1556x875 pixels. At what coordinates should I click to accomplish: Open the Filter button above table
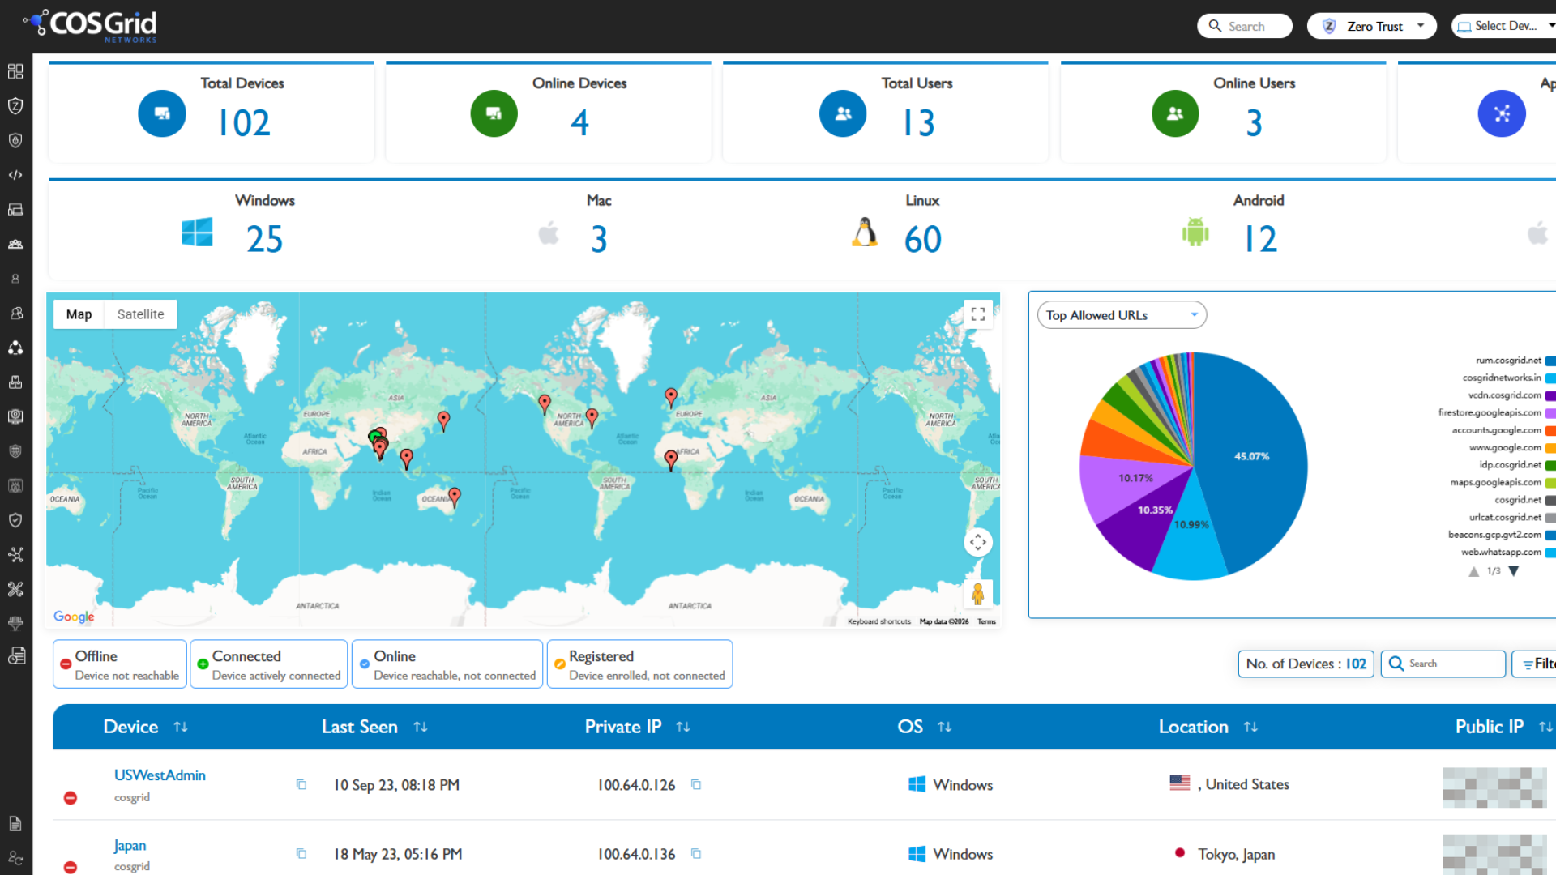[1536, 664]
